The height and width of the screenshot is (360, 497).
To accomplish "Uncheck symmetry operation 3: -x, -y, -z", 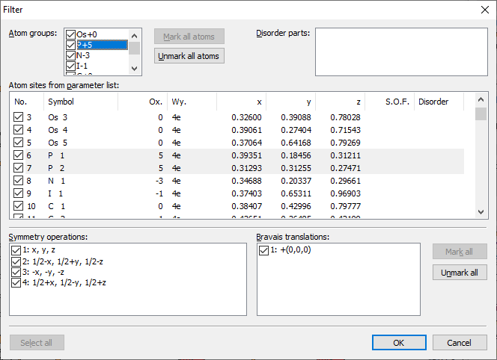I will pos(16,272).
